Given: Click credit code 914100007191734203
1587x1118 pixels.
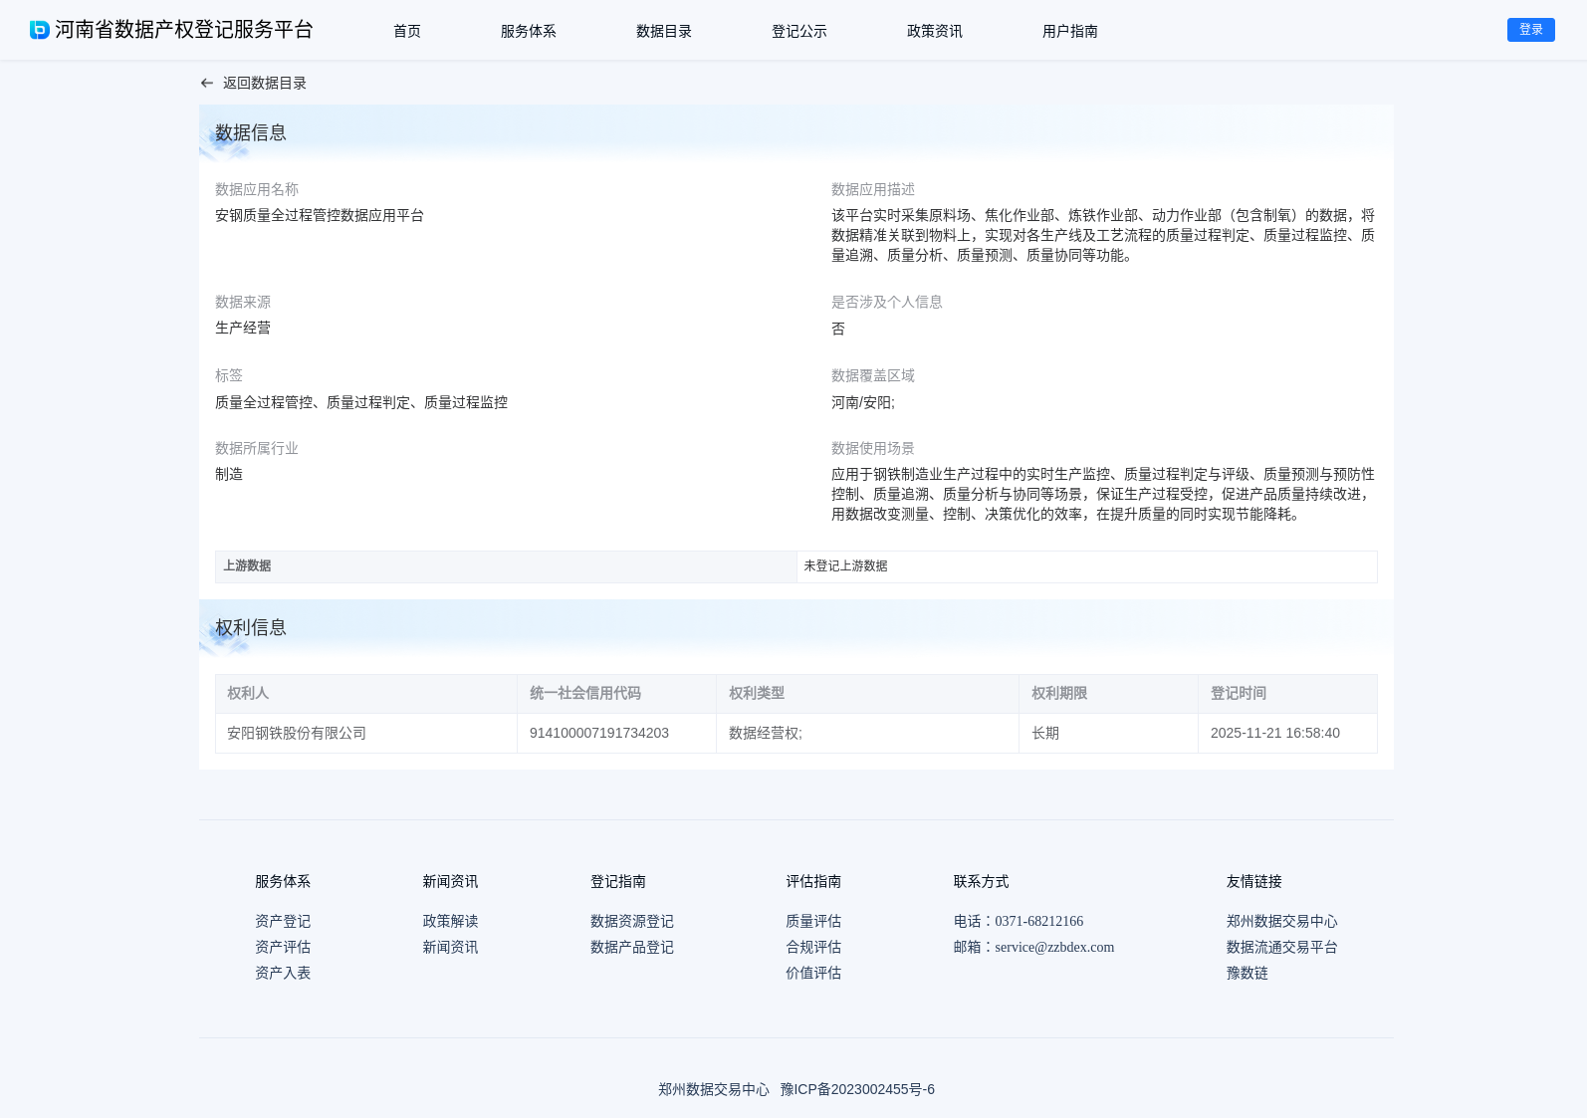Looking at the screenshot, I should pos(599,734).
